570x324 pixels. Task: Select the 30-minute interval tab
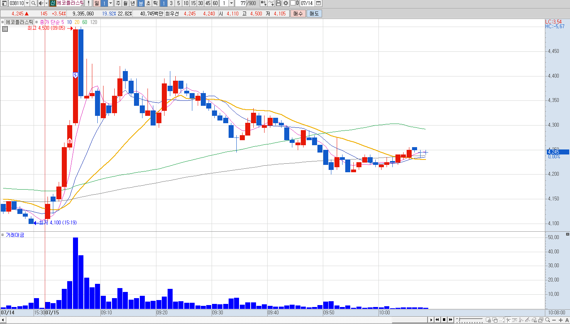tap(200, 3)
